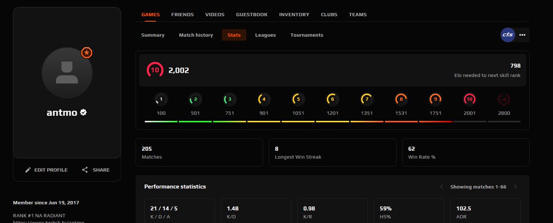Click the 102.5 ADR stat card

click(x=486, y=211)
